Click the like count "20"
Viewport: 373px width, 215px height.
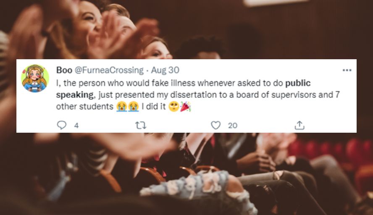[x=232, y=125]
